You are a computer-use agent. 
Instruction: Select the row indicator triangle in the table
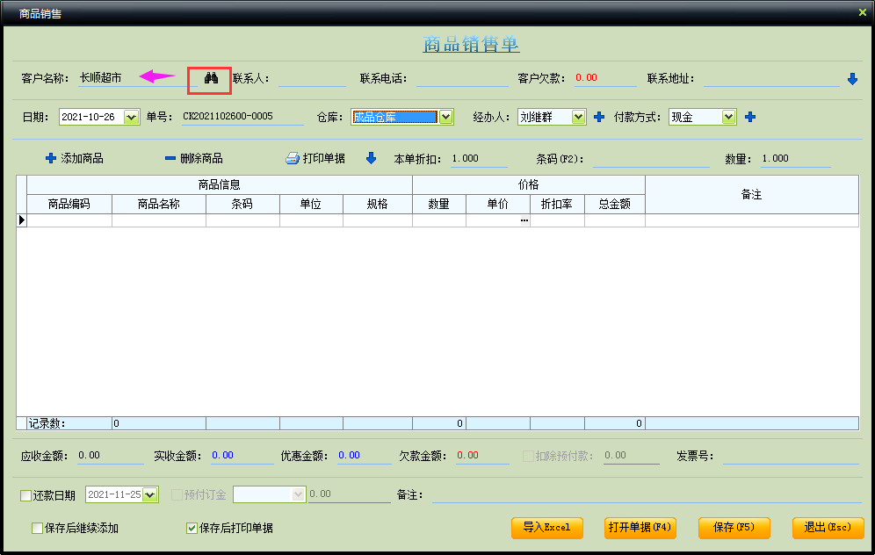coord(22,220)
